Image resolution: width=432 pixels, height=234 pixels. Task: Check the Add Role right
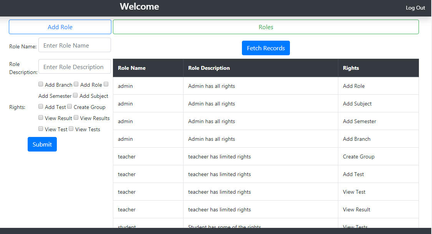(x=76, y=84)
